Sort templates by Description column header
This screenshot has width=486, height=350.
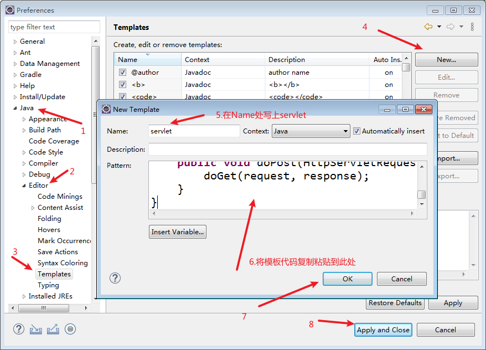[x=317, y=59]
